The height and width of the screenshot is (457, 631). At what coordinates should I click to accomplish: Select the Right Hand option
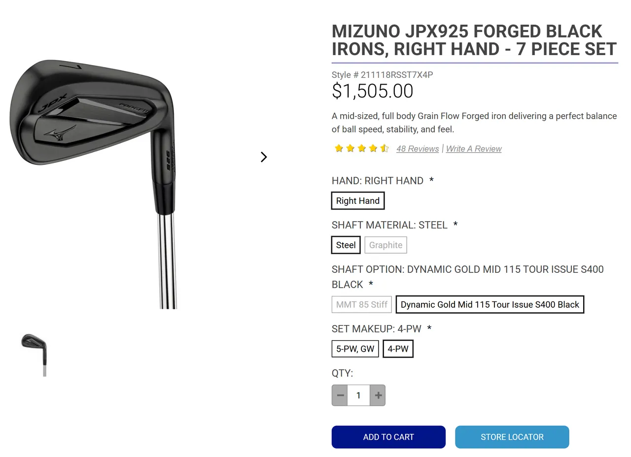[x=358, y=200]
